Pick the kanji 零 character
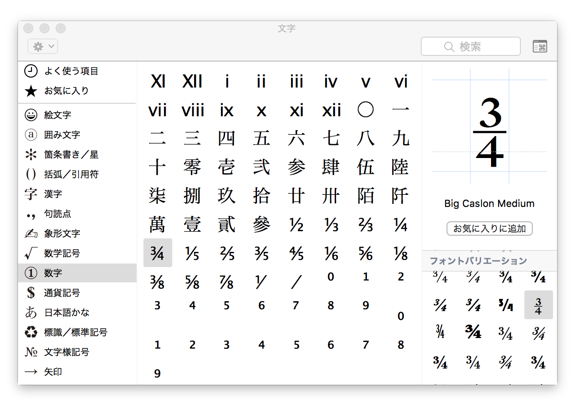The height and width of the screenshot is (413, 575). tap(192, 167)
